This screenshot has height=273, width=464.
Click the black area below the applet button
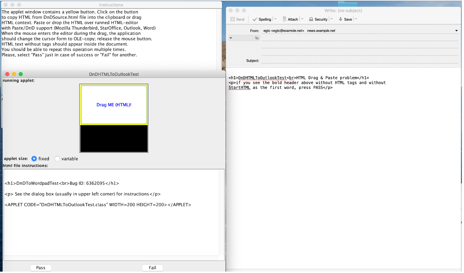114,138
